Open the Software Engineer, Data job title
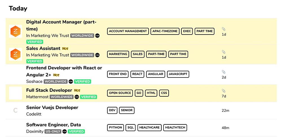The height and width of the screenshot is (139, 282). click(x=54, y=125)
